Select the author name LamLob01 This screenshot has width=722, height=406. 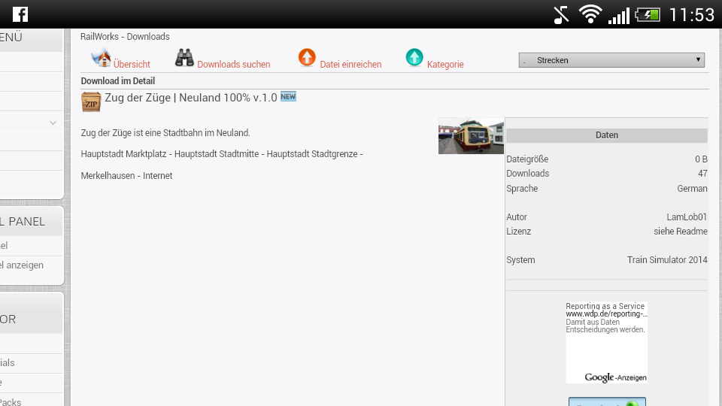point(687,217)
